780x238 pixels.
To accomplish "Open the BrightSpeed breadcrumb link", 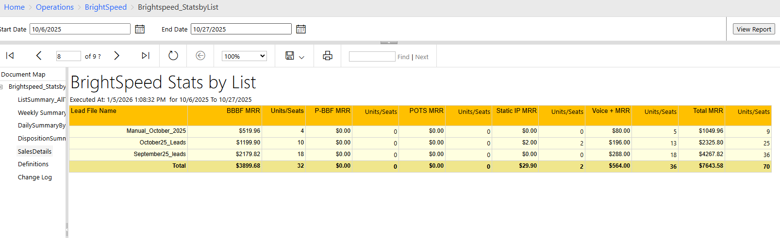I will point(106,7).
